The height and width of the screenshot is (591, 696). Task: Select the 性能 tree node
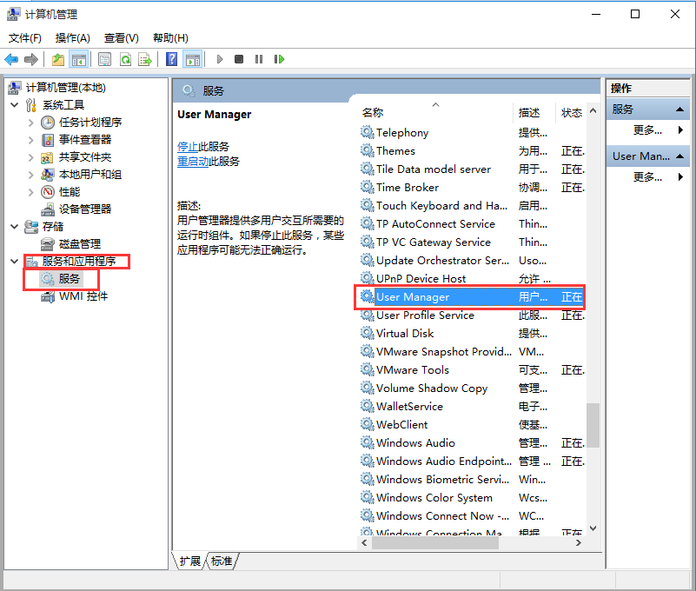coord(70,192)
